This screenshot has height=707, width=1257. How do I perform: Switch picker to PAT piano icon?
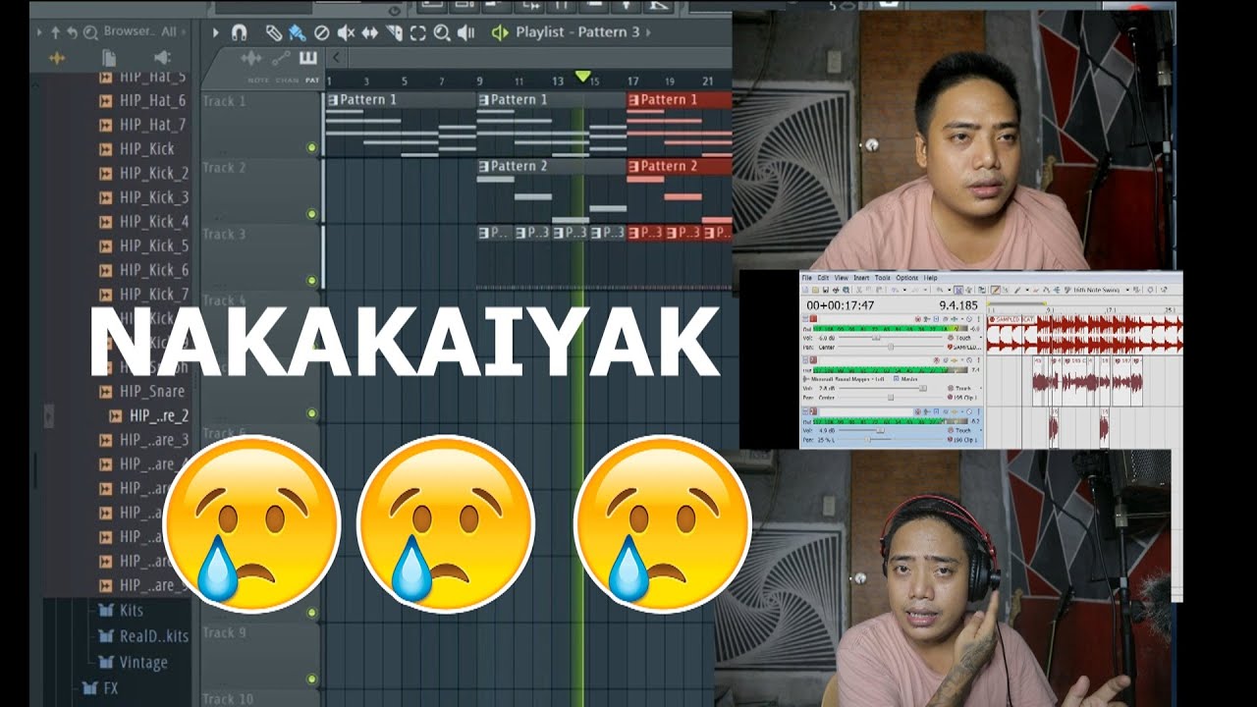coord(308,58)
